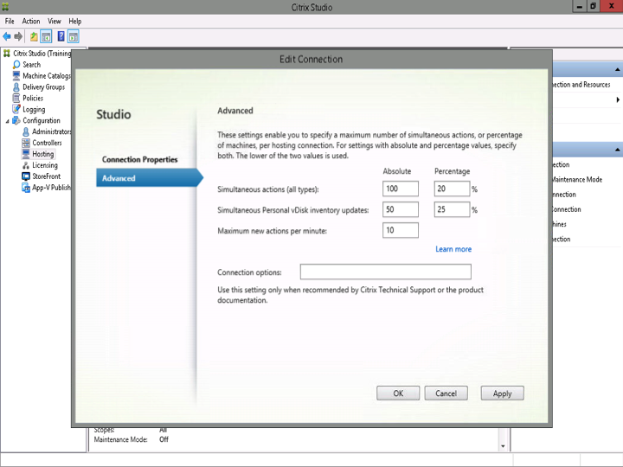
Task: Click the Delivery Groups icon
Action: [x=16, y=87]
